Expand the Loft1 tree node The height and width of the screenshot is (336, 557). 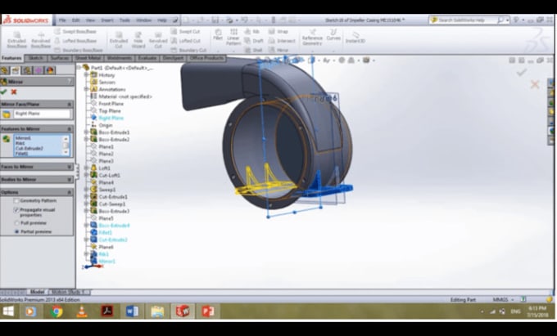click(86, 168)
